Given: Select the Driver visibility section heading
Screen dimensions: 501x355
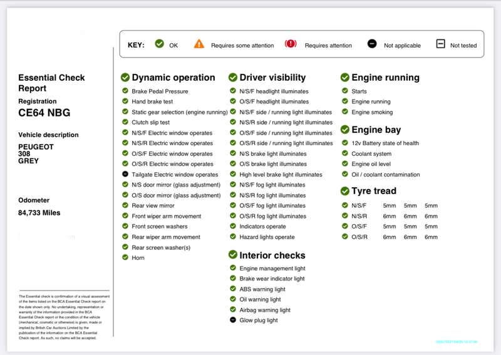Looking at the screenshot, I should (x=272, y=78).
